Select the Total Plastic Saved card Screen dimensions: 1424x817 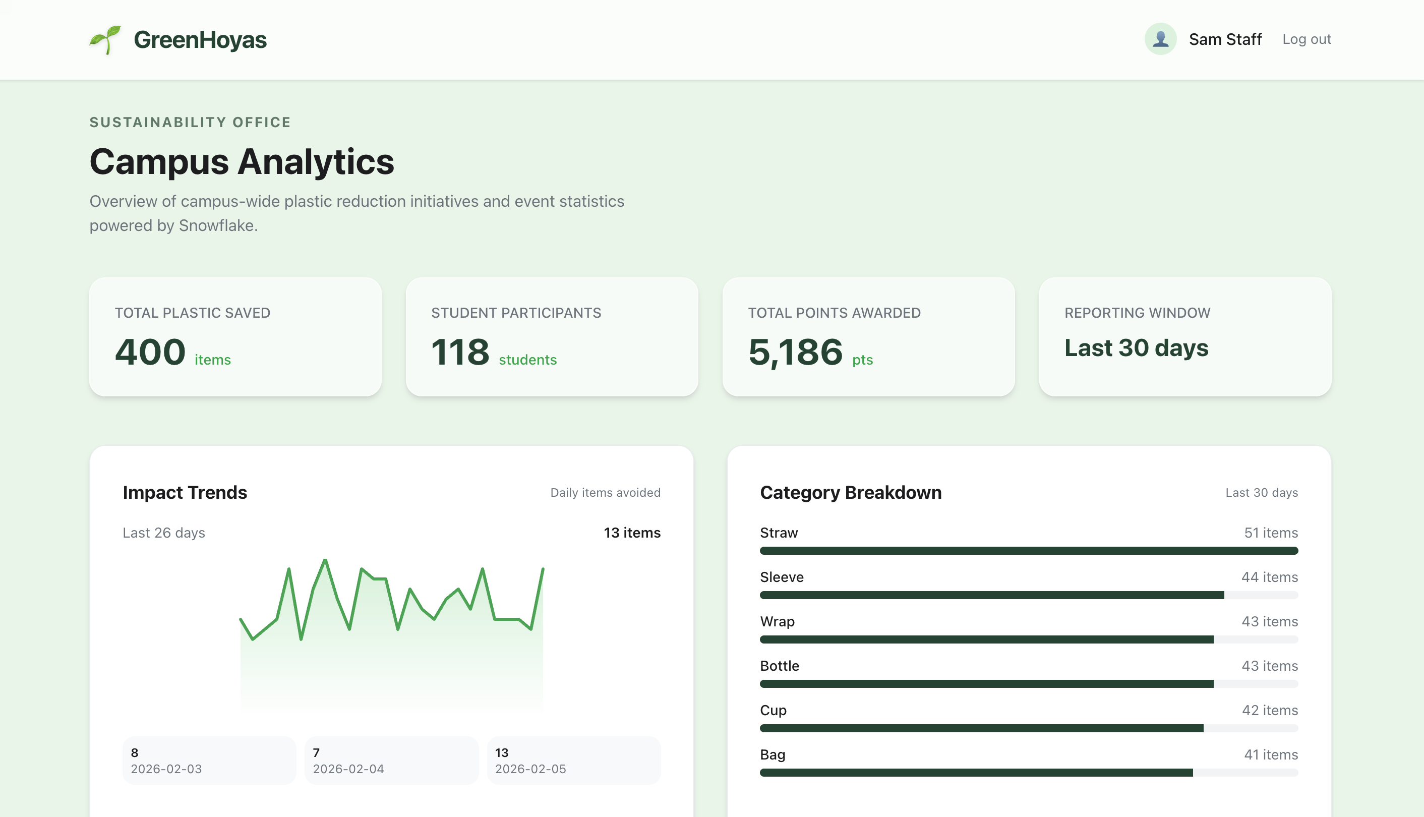coord(235,337)
